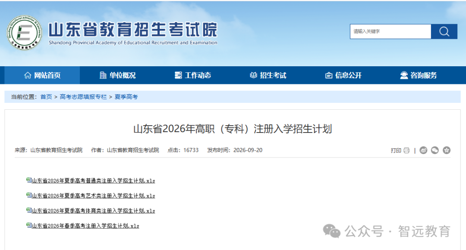466x250 pixels.
Task: Open the 咨询服务 navigation menu
Action: [419, 75]
